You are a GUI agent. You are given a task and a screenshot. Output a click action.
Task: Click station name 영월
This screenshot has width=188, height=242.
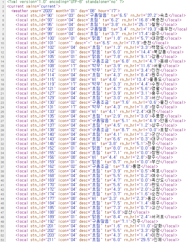click(156, 88)
